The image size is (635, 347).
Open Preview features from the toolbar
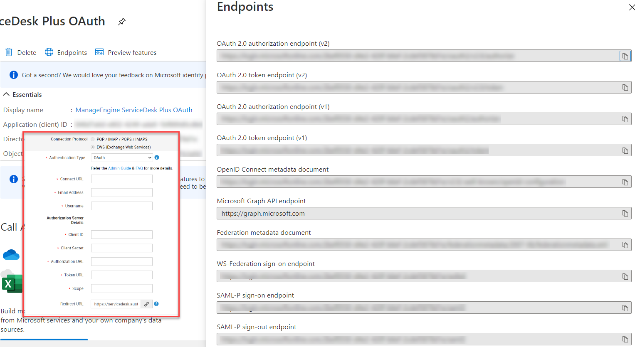point(126,52)
